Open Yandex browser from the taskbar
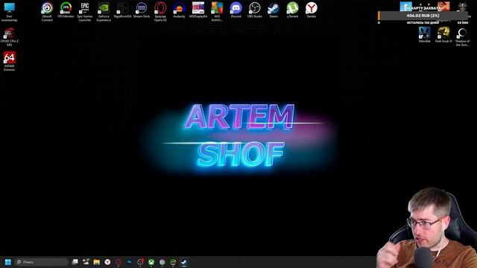 pyautogui.click(x=107, y=262)
